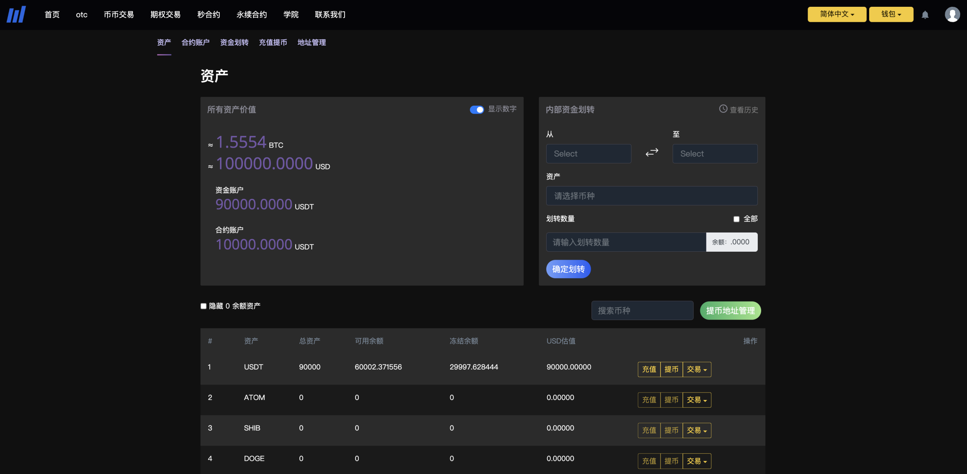Click 提币 for ATOM row
This screenshot has height=474, width=967.
coord(671,400)
